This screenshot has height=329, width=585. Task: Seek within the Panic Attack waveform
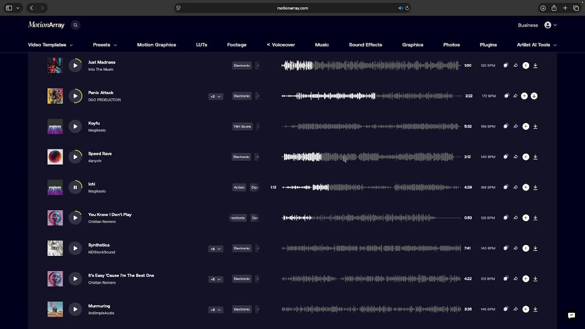click(x=371, y=96)
